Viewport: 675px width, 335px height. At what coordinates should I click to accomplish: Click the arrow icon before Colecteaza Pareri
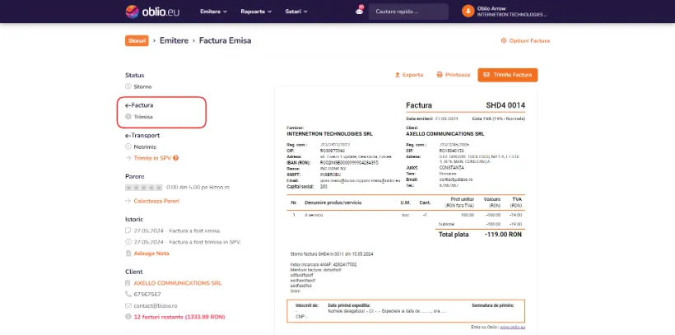[x=128, y=201]
